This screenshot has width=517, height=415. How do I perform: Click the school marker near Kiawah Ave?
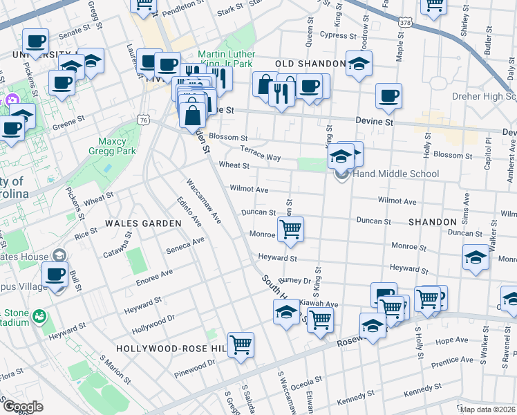pos(287,313)
